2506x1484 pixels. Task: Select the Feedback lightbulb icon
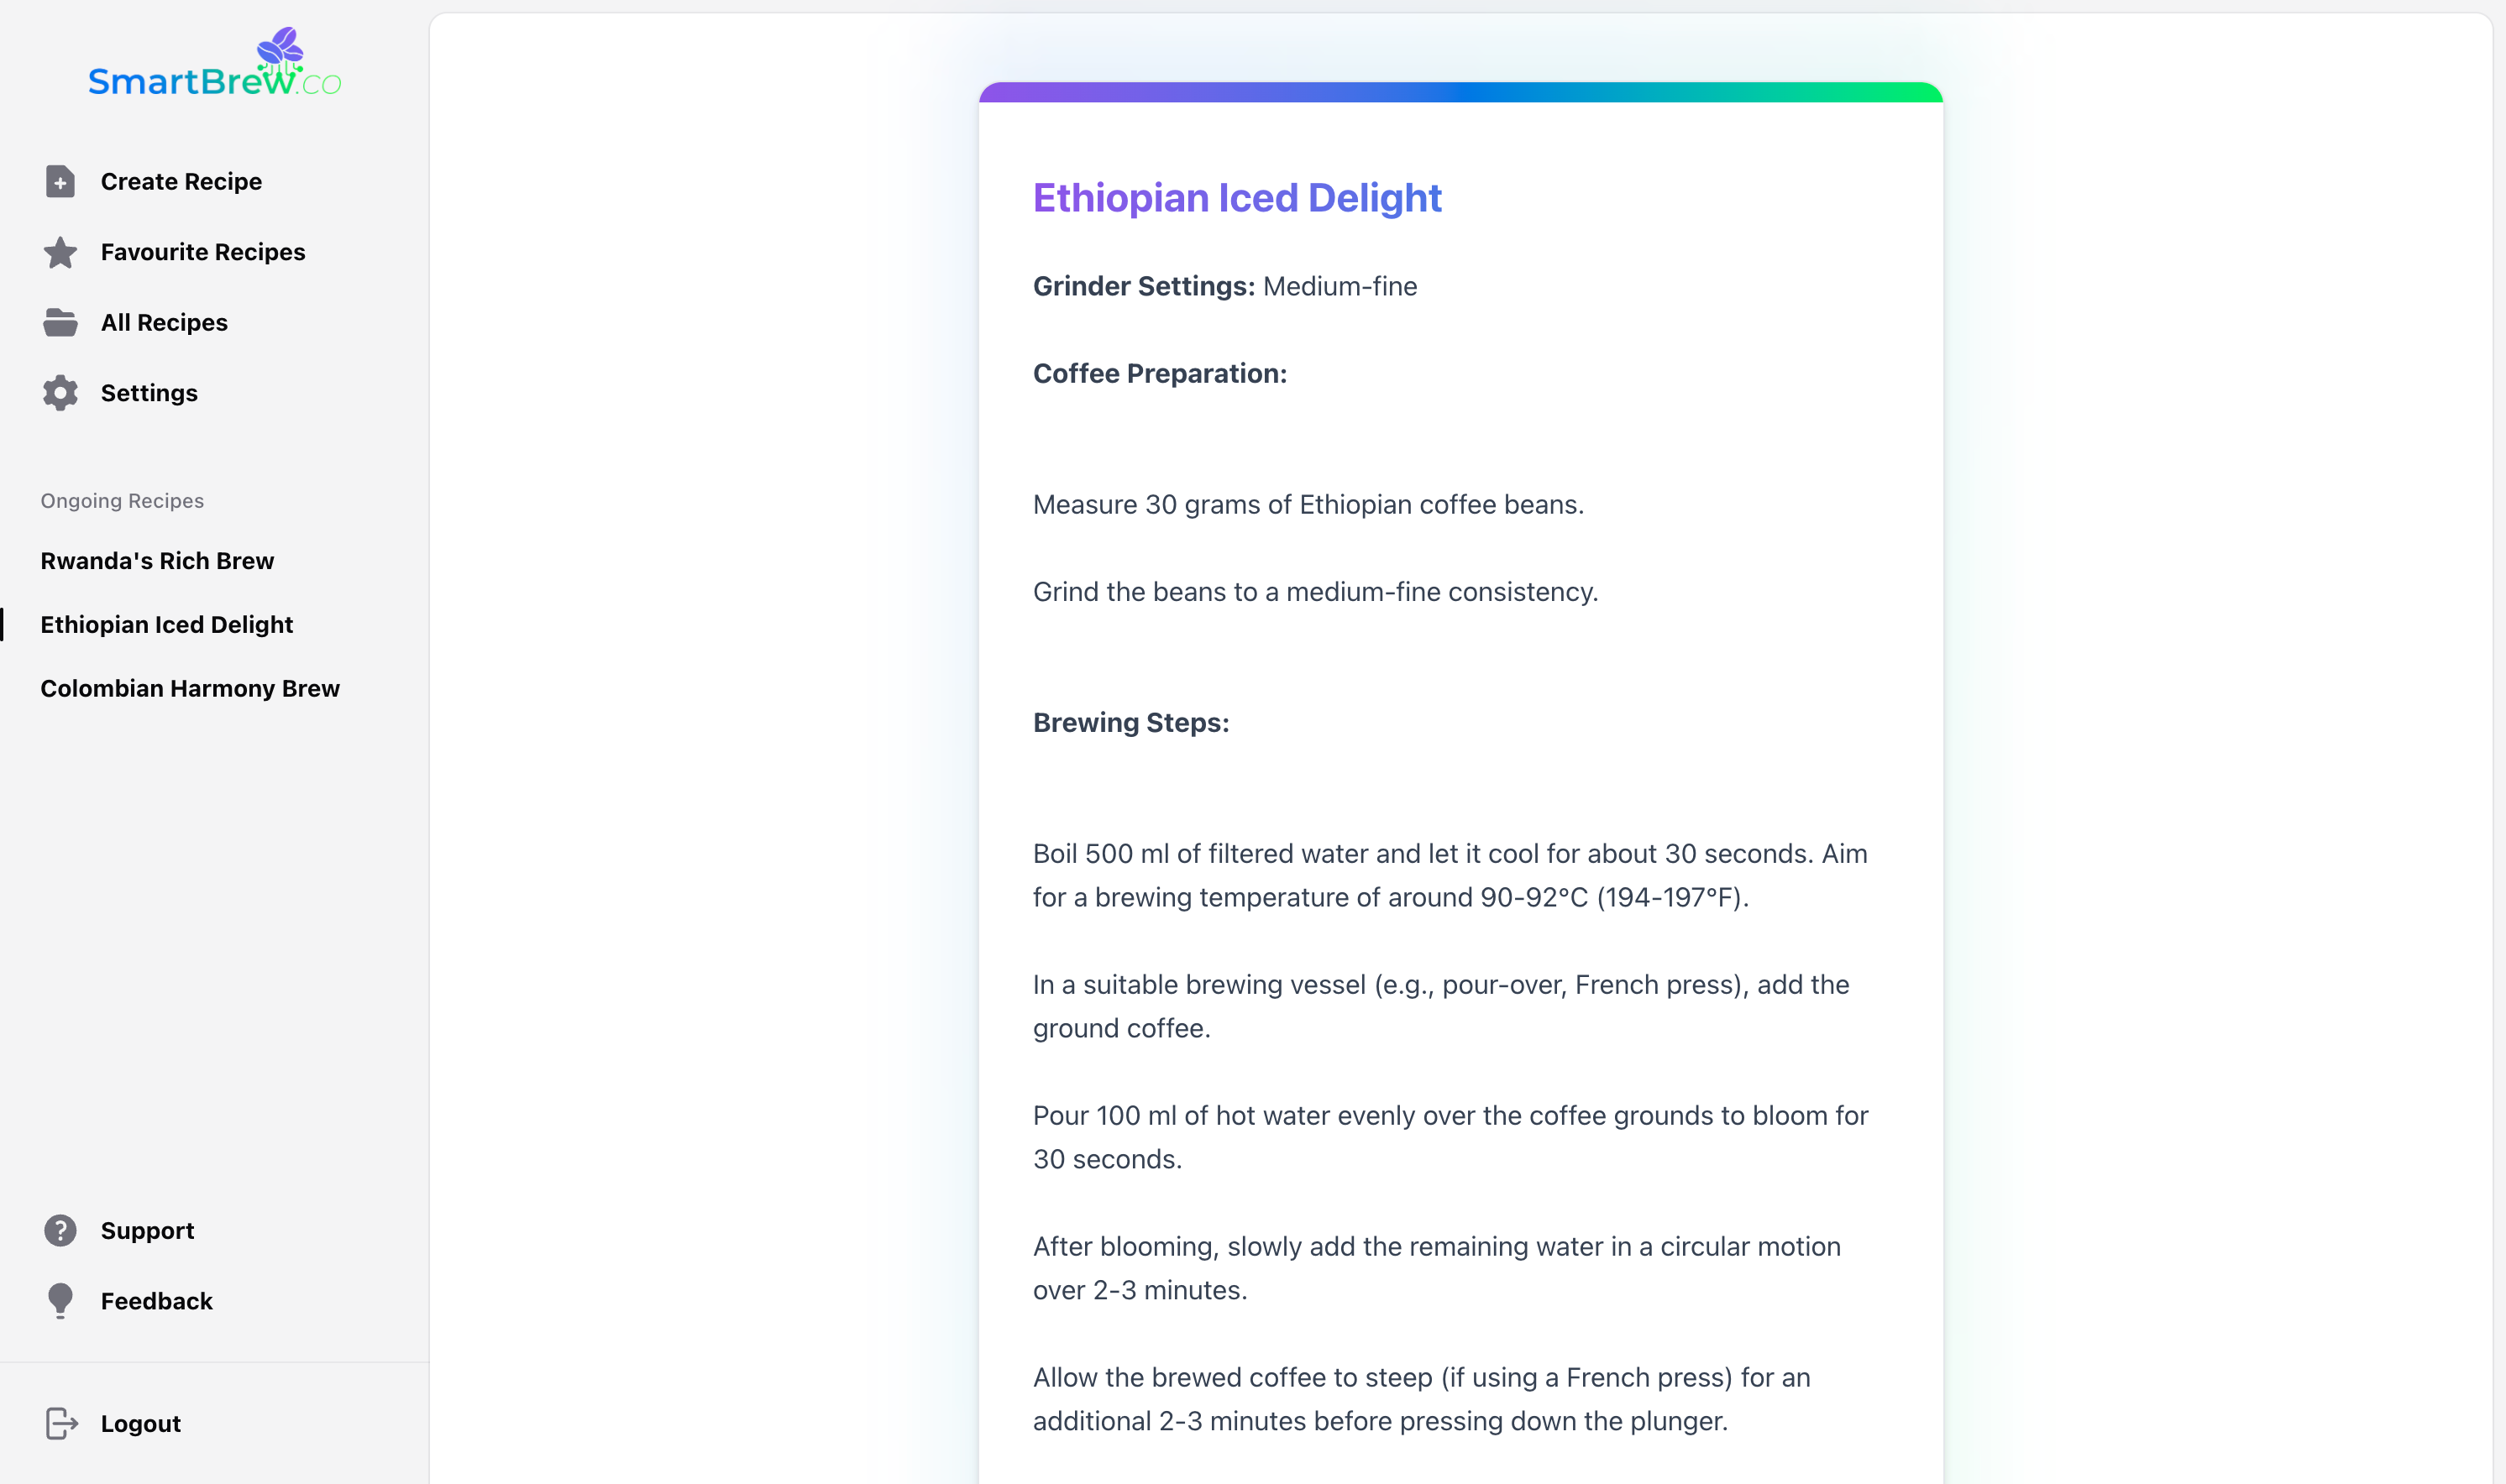[60, 1300]
